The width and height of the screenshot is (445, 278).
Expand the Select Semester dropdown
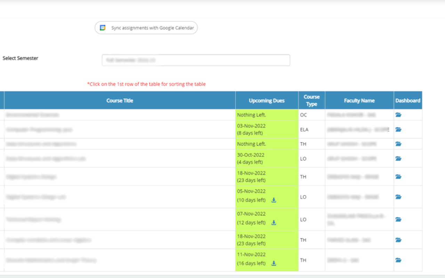pyautogui.click(x=196, y=60)
